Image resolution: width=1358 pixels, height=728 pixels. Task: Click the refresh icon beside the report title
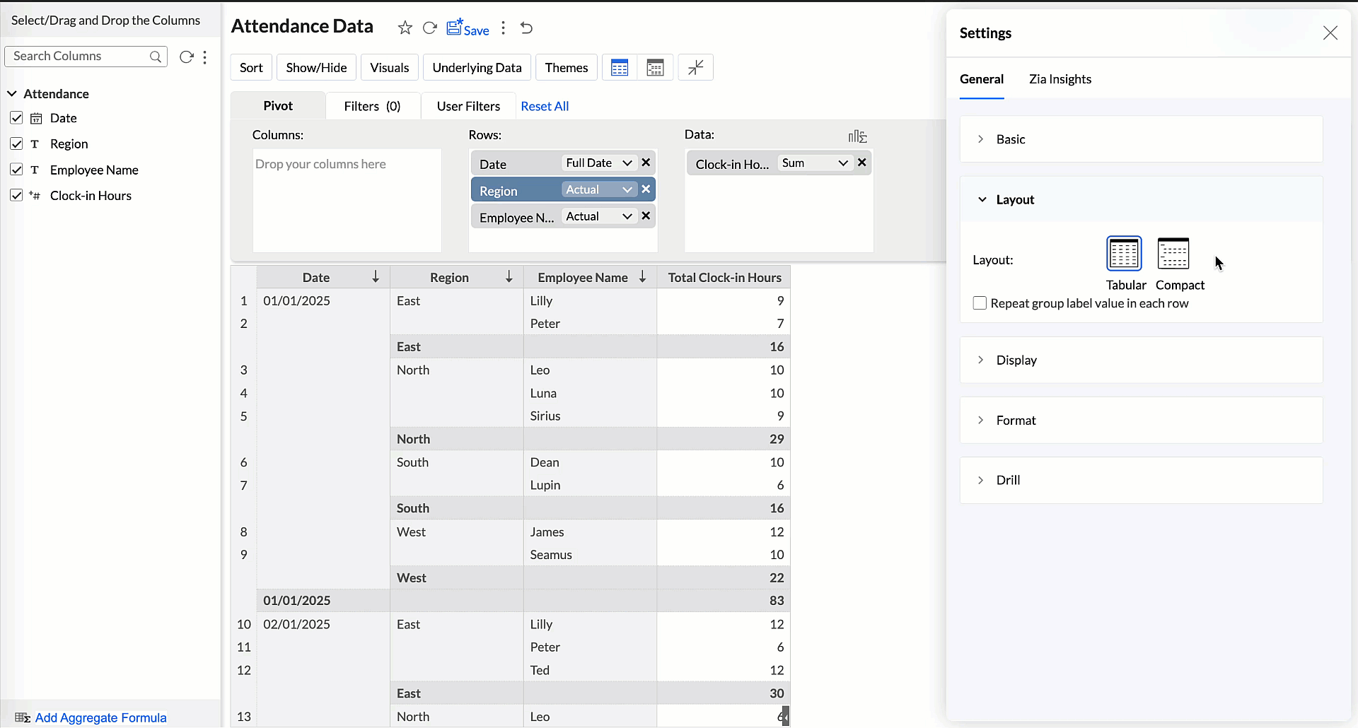pyautogui.click(x=429, y=28)
